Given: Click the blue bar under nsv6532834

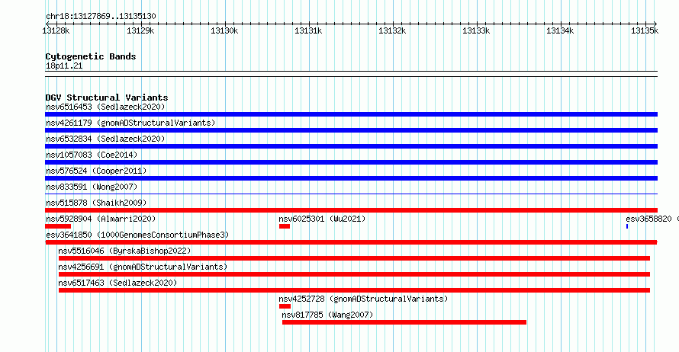Looking at the screenshot, I should [x=351, y=146].
